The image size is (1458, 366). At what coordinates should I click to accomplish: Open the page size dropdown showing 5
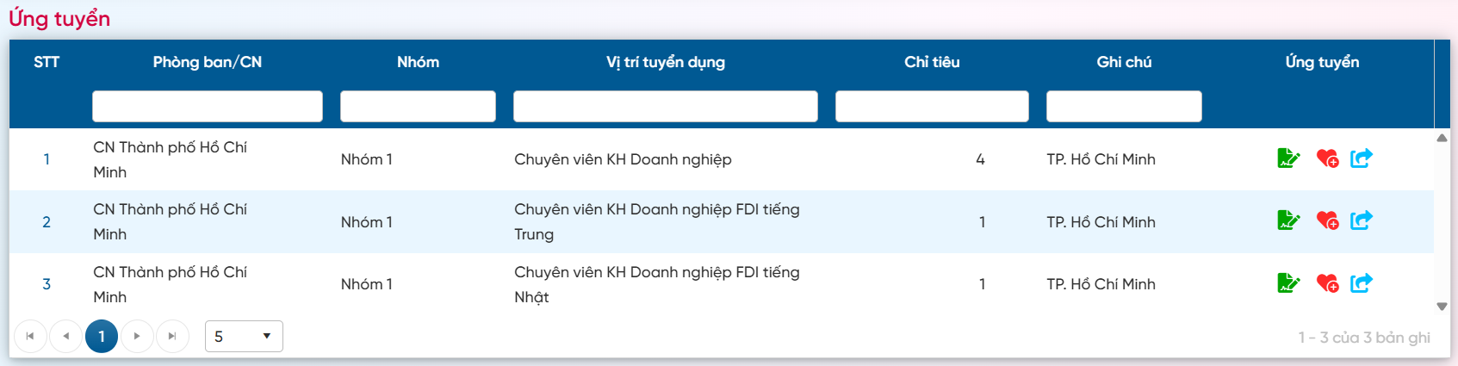tap(244, 336)
